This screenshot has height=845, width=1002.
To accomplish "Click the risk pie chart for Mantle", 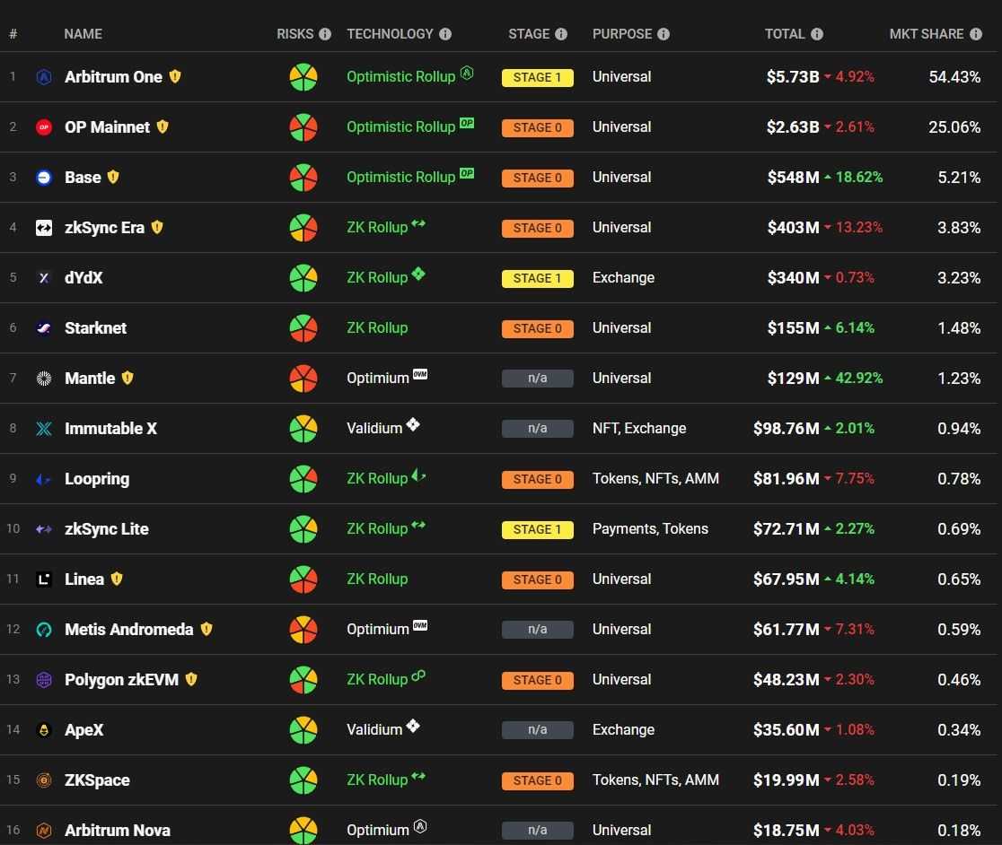I will point(303,379).
